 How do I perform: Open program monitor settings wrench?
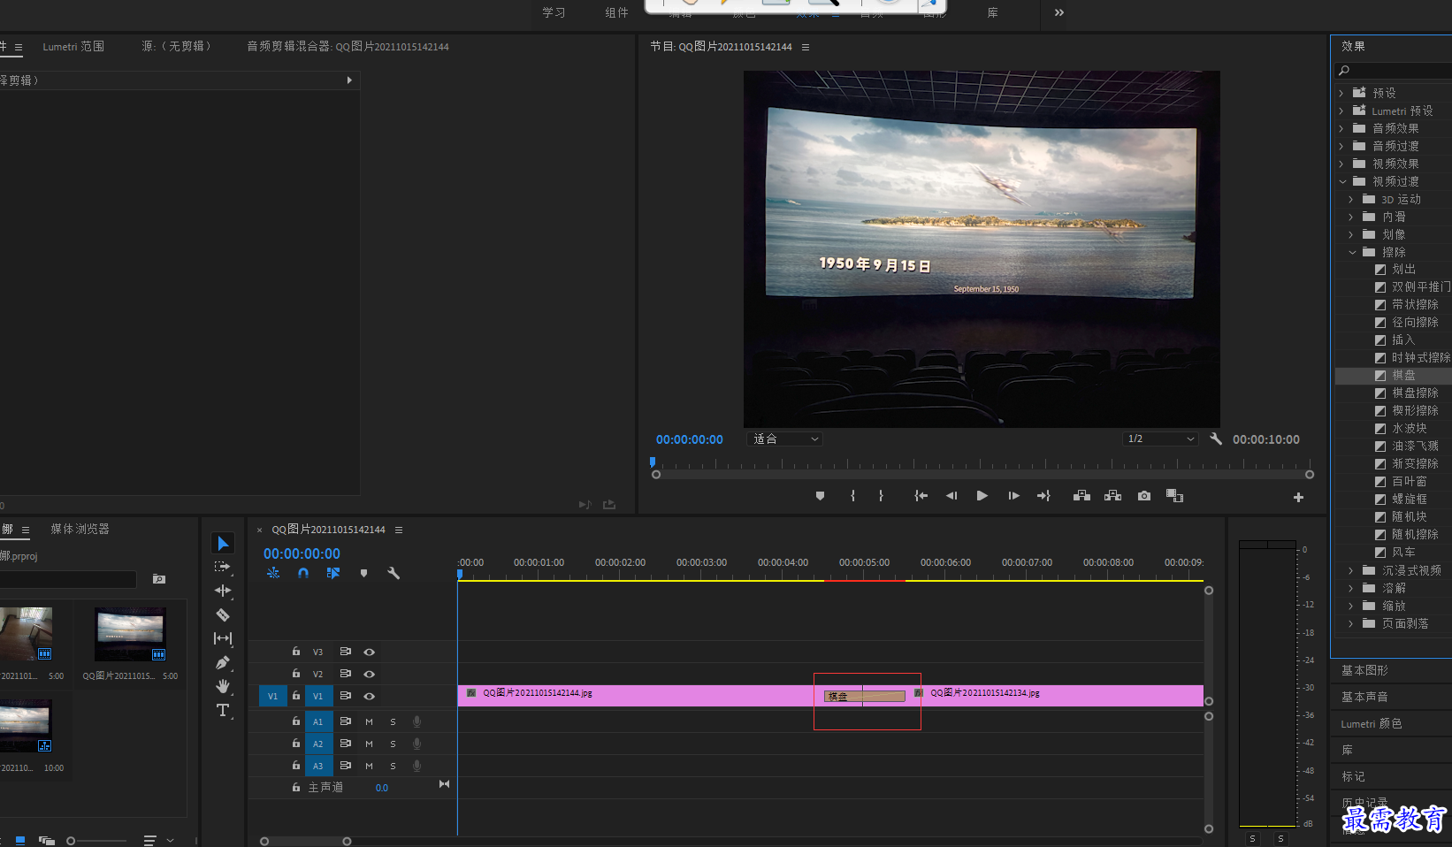(x=1216, y=439)
